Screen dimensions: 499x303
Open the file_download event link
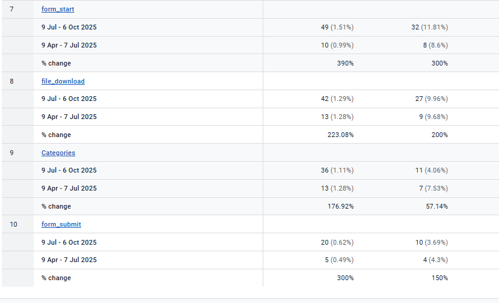[x=63, y=81]
